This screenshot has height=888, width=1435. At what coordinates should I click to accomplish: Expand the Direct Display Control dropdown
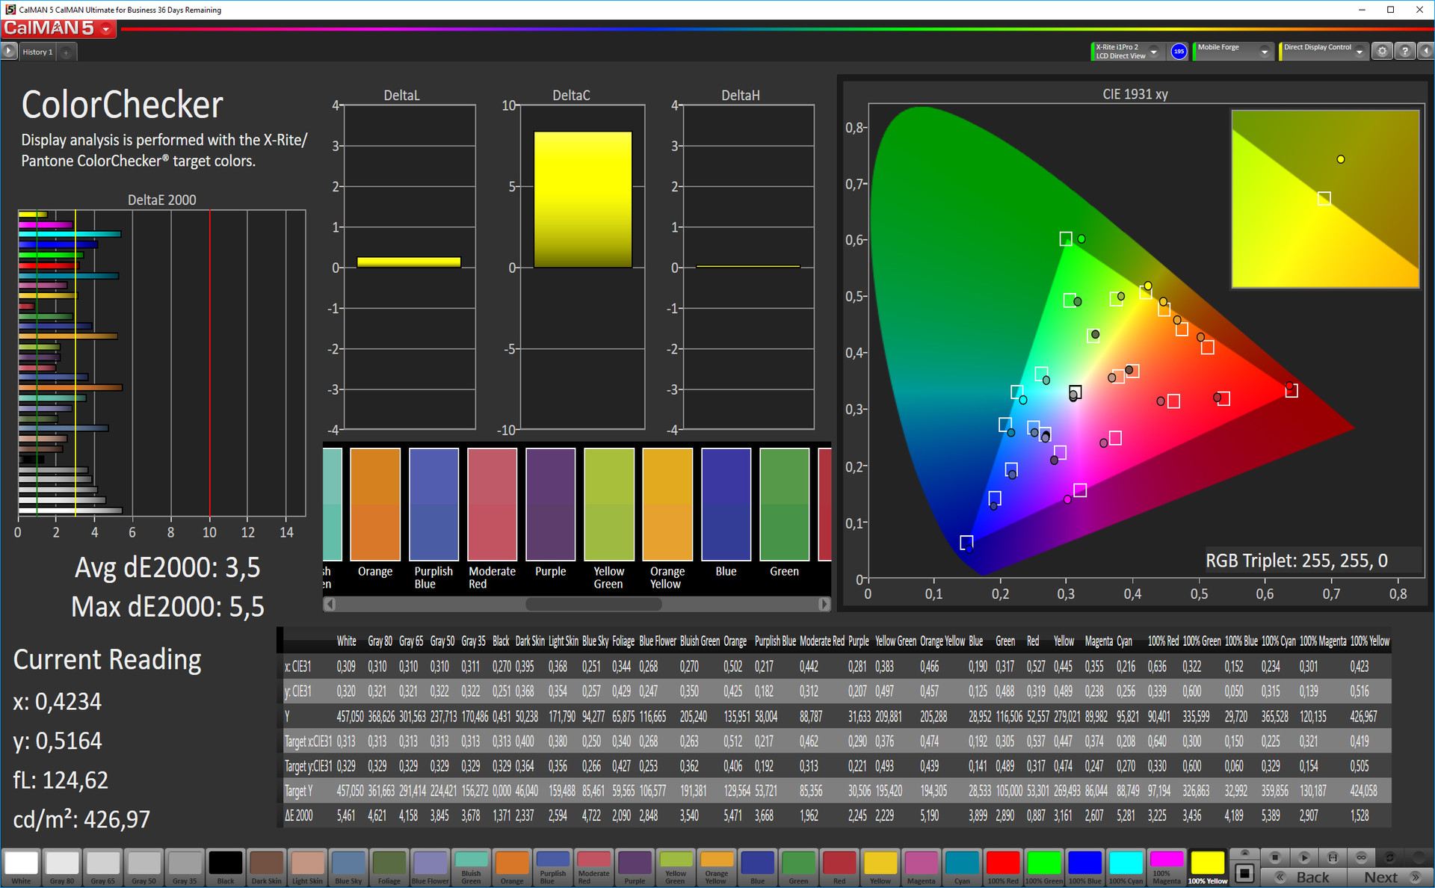(1359, 52)
